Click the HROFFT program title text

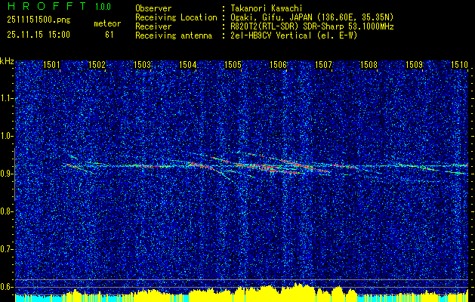47,6
